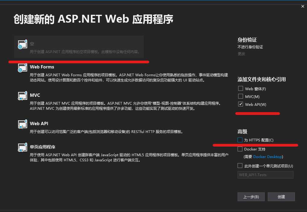Click 更改 under authentication

point(241,54)
